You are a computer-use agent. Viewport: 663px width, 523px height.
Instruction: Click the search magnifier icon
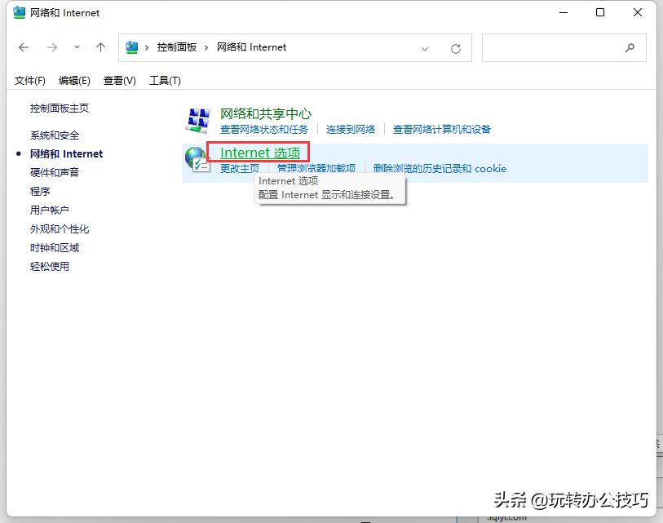point(629,48)
